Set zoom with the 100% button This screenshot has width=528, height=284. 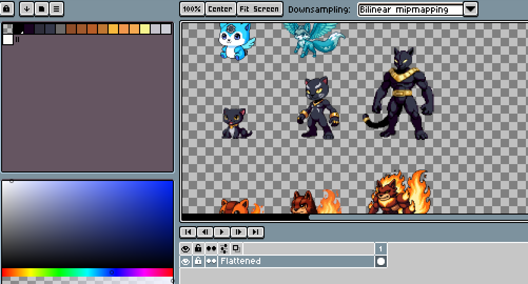(x=192, y=9)
